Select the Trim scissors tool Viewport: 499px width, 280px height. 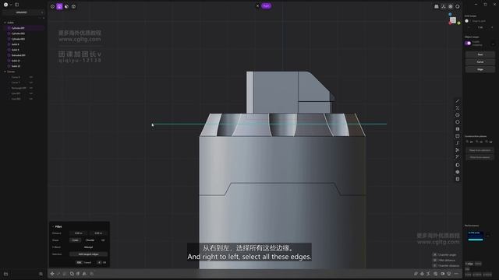(458, 150)
